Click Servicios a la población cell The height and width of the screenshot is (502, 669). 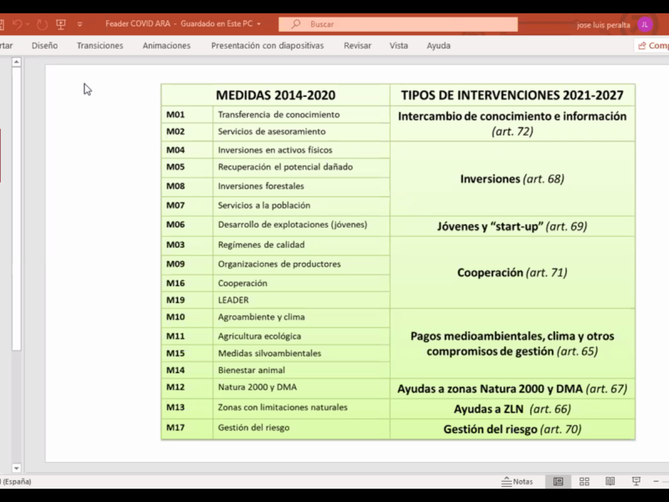click(301, 206)
